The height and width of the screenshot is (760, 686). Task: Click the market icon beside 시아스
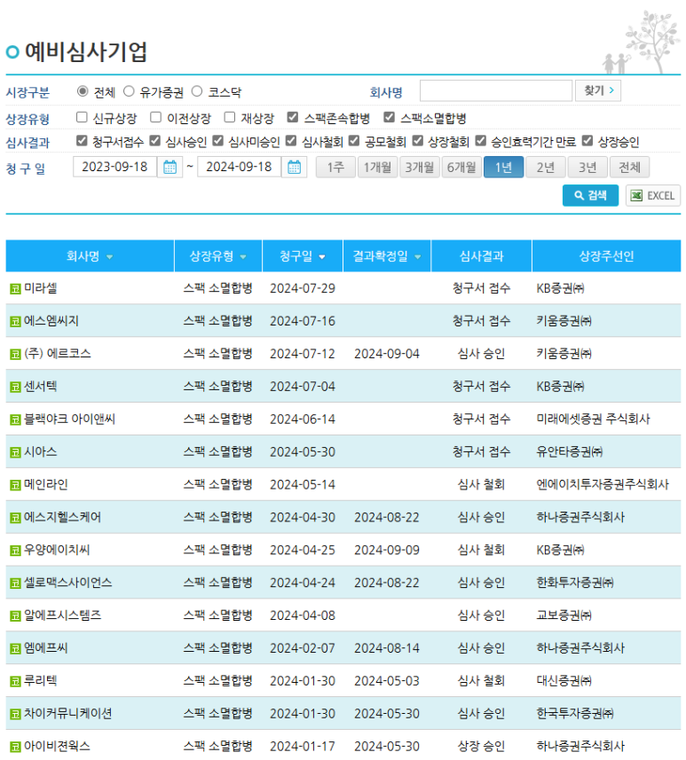(15, 452)
